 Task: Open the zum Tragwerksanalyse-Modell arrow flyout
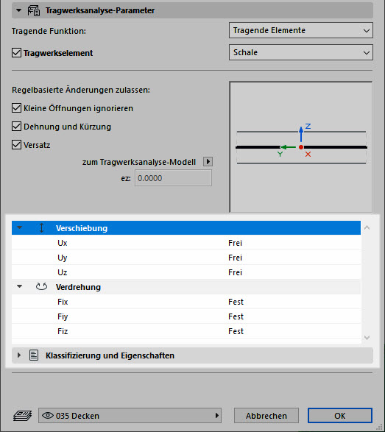pos(208,161)
